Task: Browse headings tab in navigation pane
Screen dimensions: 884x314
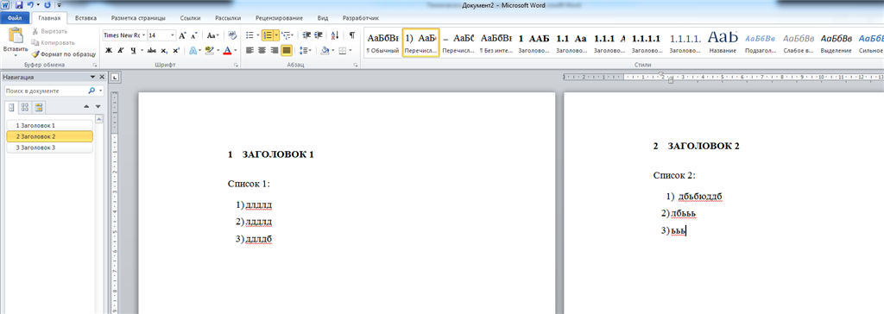Action: pyautogui.click(x=12, y=107)
